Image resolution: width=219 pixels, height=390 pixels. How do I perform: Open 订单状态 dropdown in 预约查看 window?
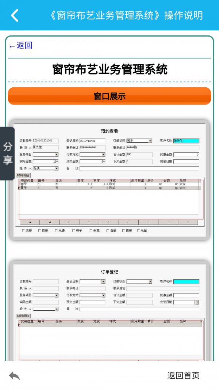tap(150, 141)
